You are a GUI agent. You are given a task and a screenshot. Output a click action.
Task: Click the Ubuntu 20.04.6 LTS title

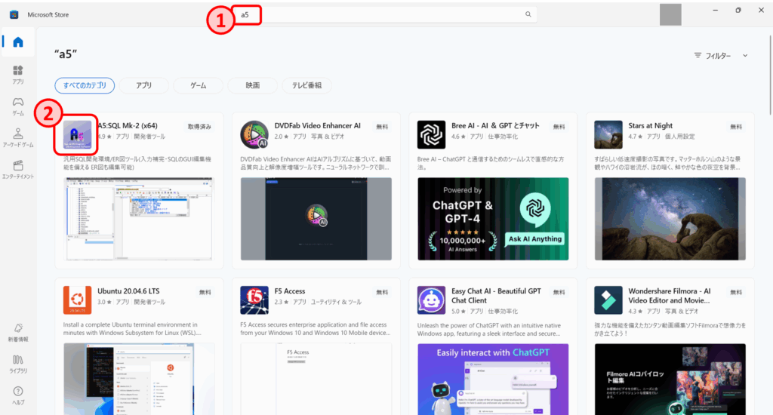(x=128, y=291)
